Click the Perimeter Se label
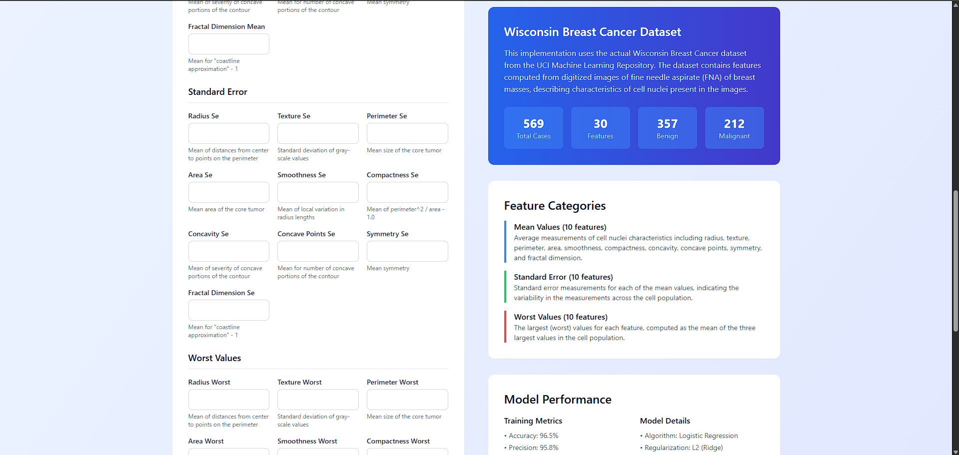 [387, 116]
